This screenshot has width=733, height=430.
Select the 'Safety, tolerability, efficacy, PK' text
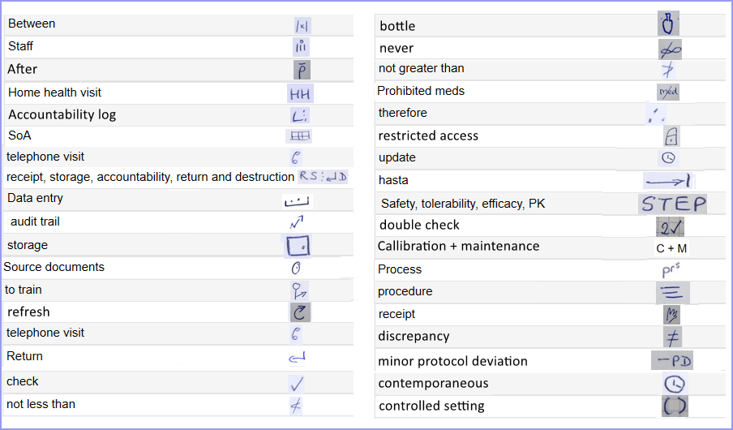point(463,204)
